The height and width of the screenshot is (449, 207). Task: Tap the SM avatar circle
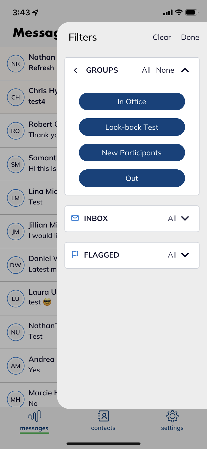[x=15, y=165]
